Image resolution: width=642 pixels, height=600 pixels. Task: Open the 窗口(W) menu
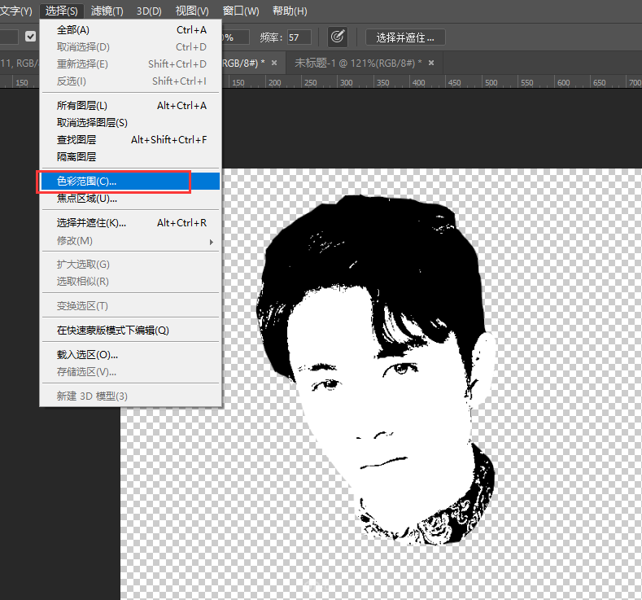(241, 11)
